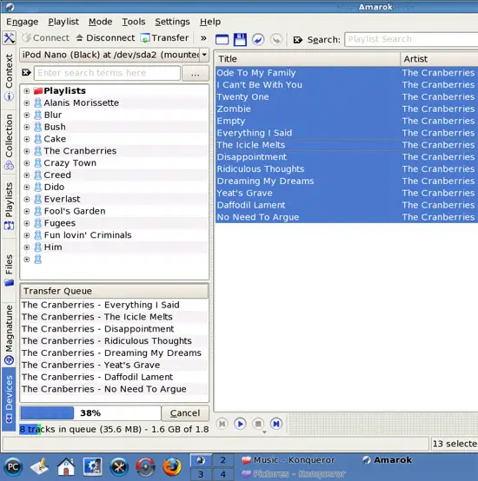This screenshot has width=478, height=481.
Task: Click the redo playlist icon
Action: pos(276,40)
